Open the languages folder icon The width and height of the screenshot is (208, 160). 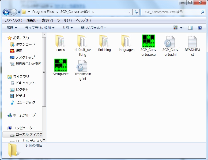click(126, 41)
